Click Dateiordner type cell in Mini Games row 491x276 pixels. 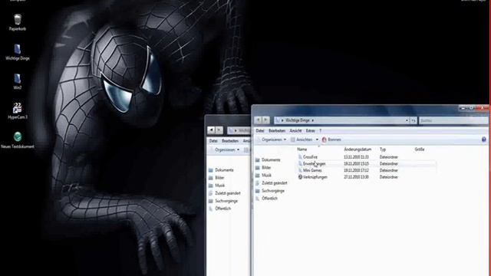[x=389, y=170]
